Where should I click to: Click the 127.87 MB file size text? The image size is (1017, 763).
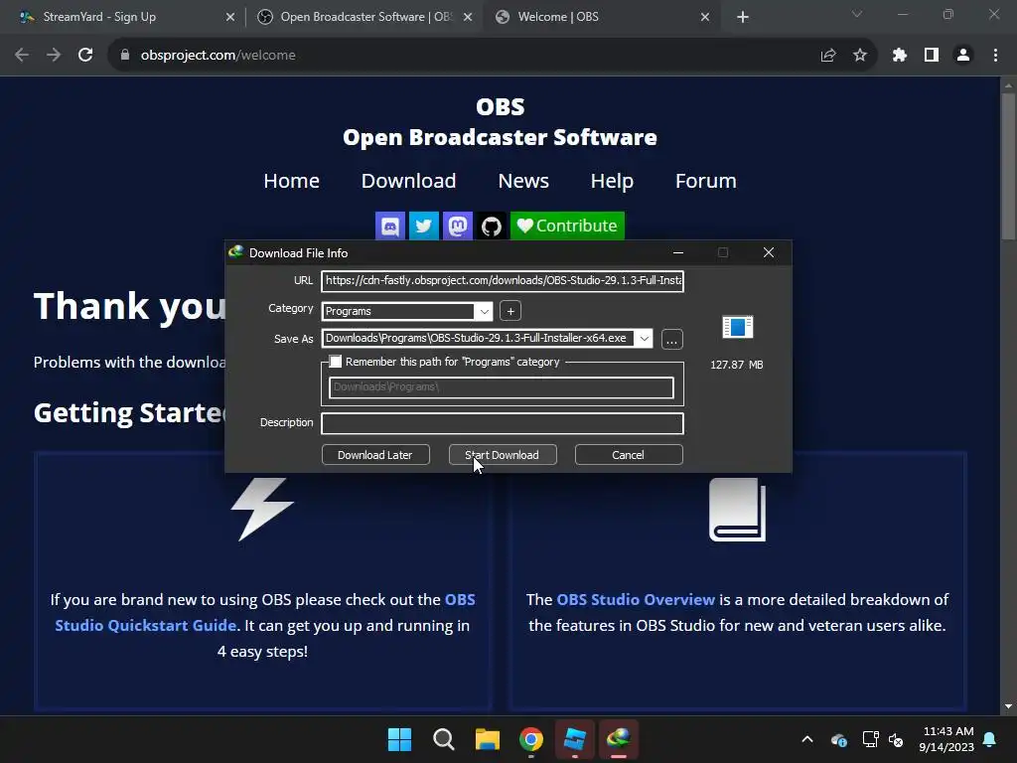(x=737, y=365)
